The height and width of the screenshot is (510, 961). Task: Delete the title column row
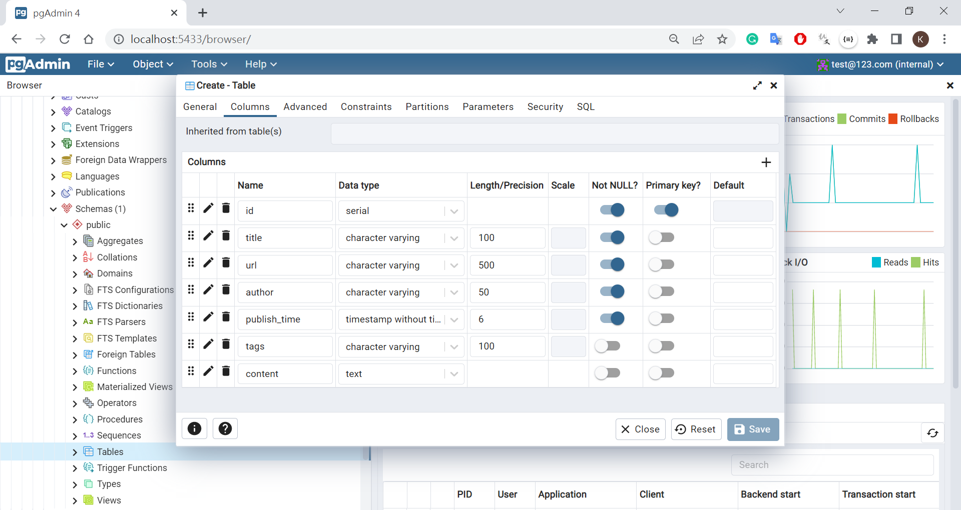coord(226,235)
